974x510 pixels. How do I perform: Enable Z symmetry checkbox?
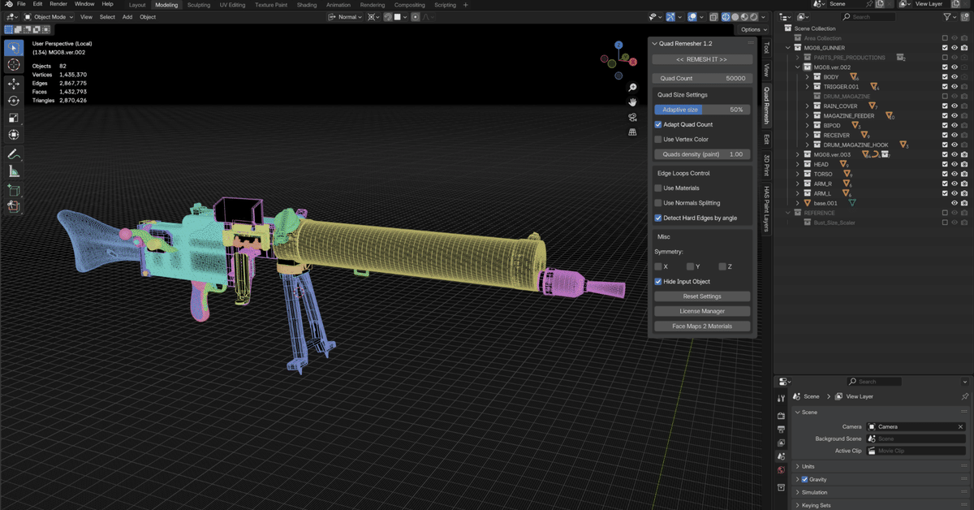(x=722, y=266)
